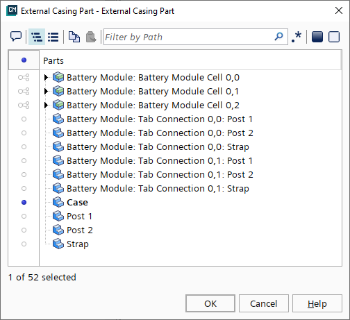Click the copy selection icon
Screen dimensions: 350x320
tap(74, 37)
